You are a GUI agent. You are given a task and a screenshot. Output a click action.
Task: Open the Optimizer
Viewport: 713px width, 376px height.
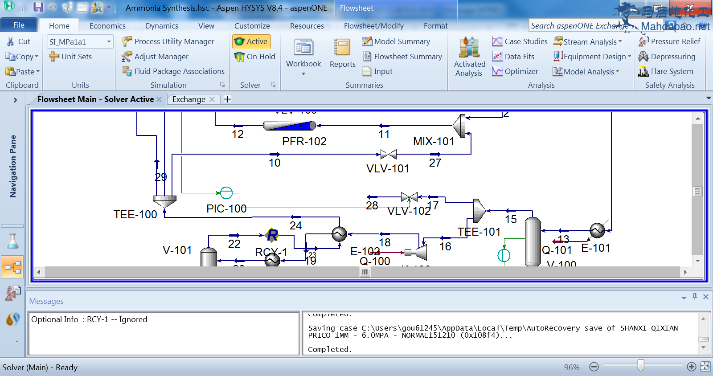[x=515, y=71]
